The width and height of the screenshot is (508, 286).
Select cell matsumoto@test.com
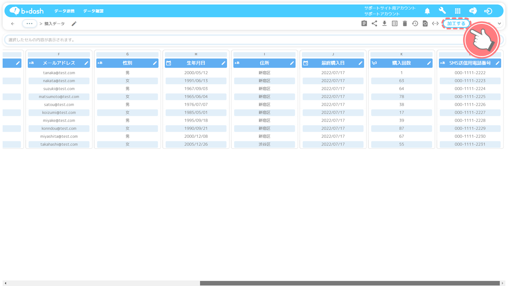[59, 97]
